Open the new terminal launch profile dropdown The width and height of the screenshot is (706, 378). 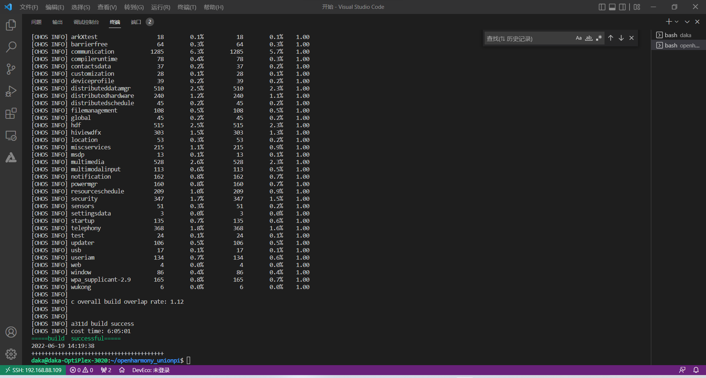click(677, 22)
